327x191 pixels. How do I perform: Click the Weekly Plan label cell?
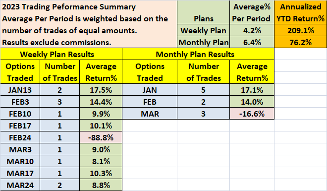click(203, 30)
